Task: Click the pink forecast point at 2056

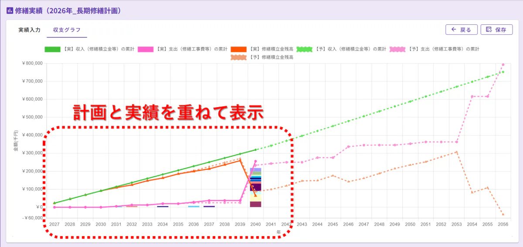Action: click(503, 64)
